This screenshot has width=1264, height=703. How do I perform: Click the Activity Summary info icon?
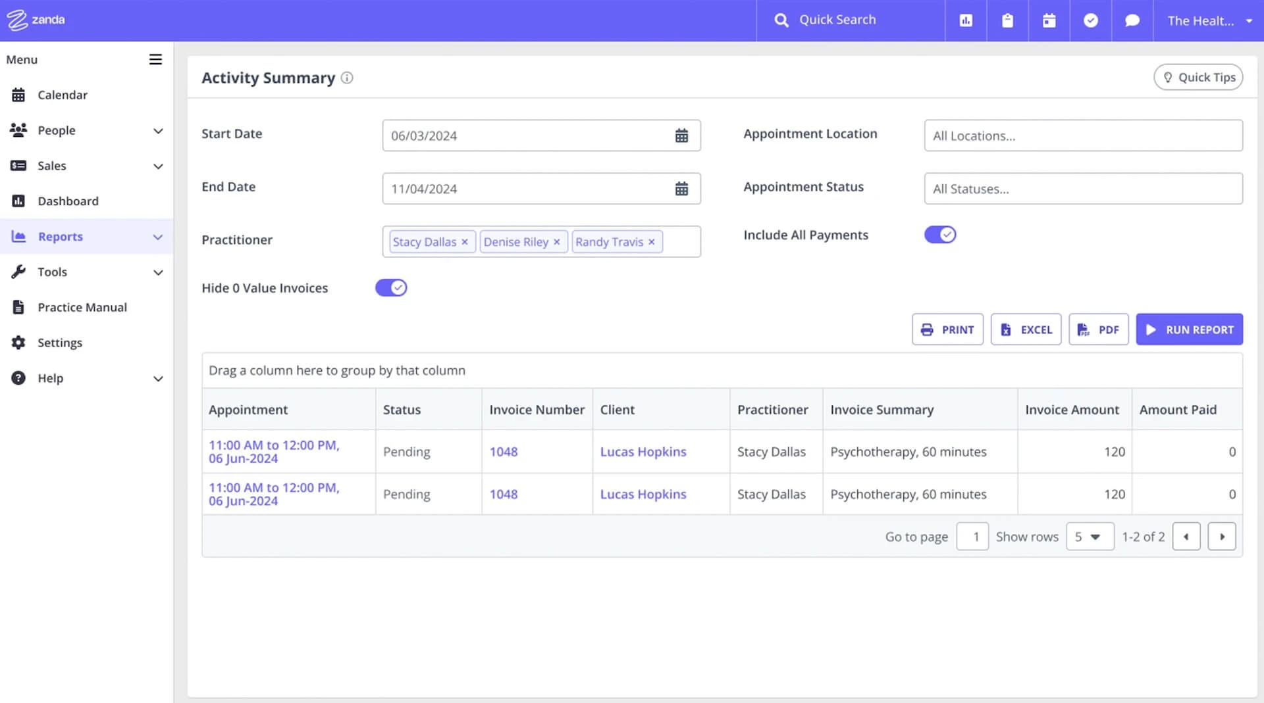[347, 78]
